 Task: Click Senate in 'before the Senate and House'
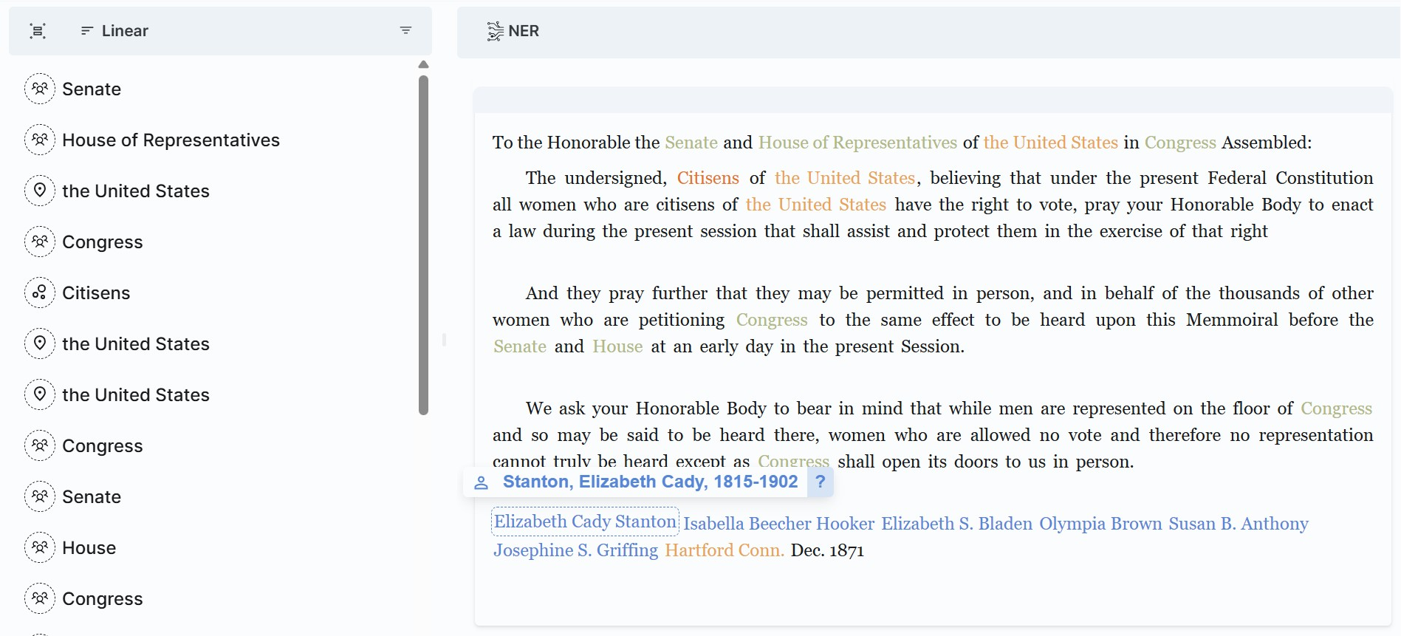coord(520,346)
